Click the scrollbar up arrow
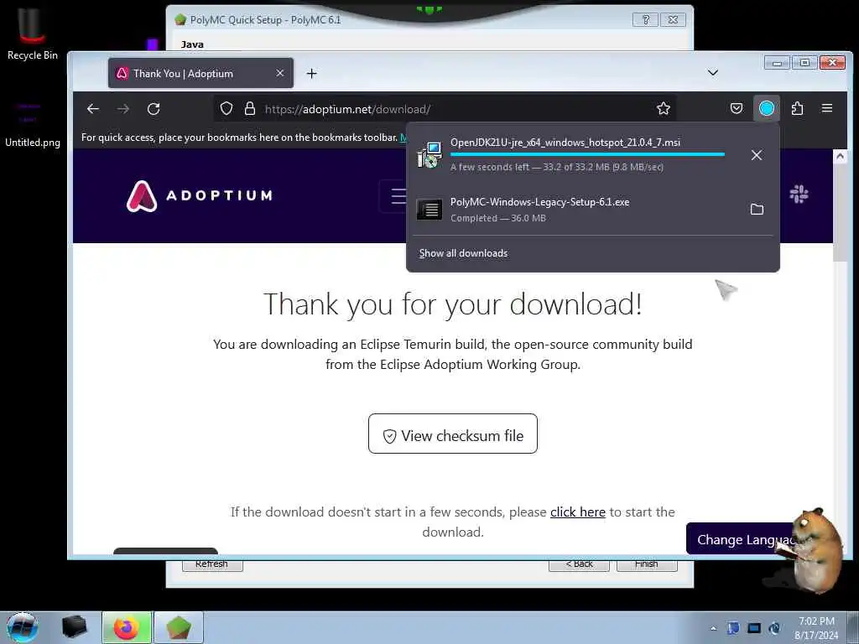 [840, 157]
